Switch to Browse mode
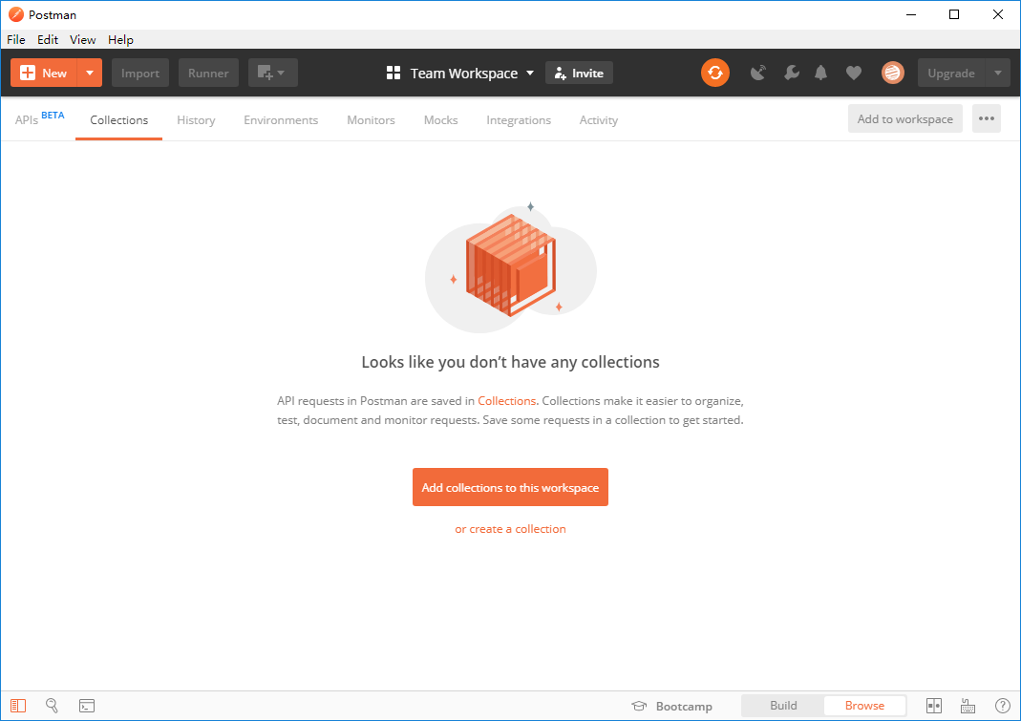Image resolution: width=1021 pixels, height=721 pixels. pyautogui.click(x=864, y=706)
